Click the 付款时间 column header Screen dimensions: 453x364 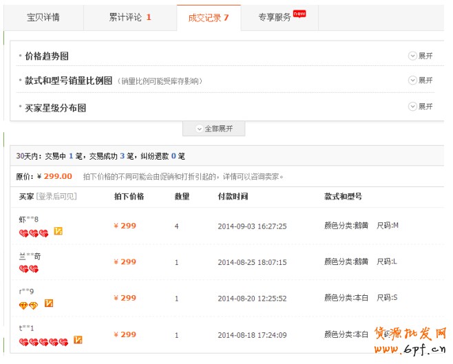[x=233, y=197]
